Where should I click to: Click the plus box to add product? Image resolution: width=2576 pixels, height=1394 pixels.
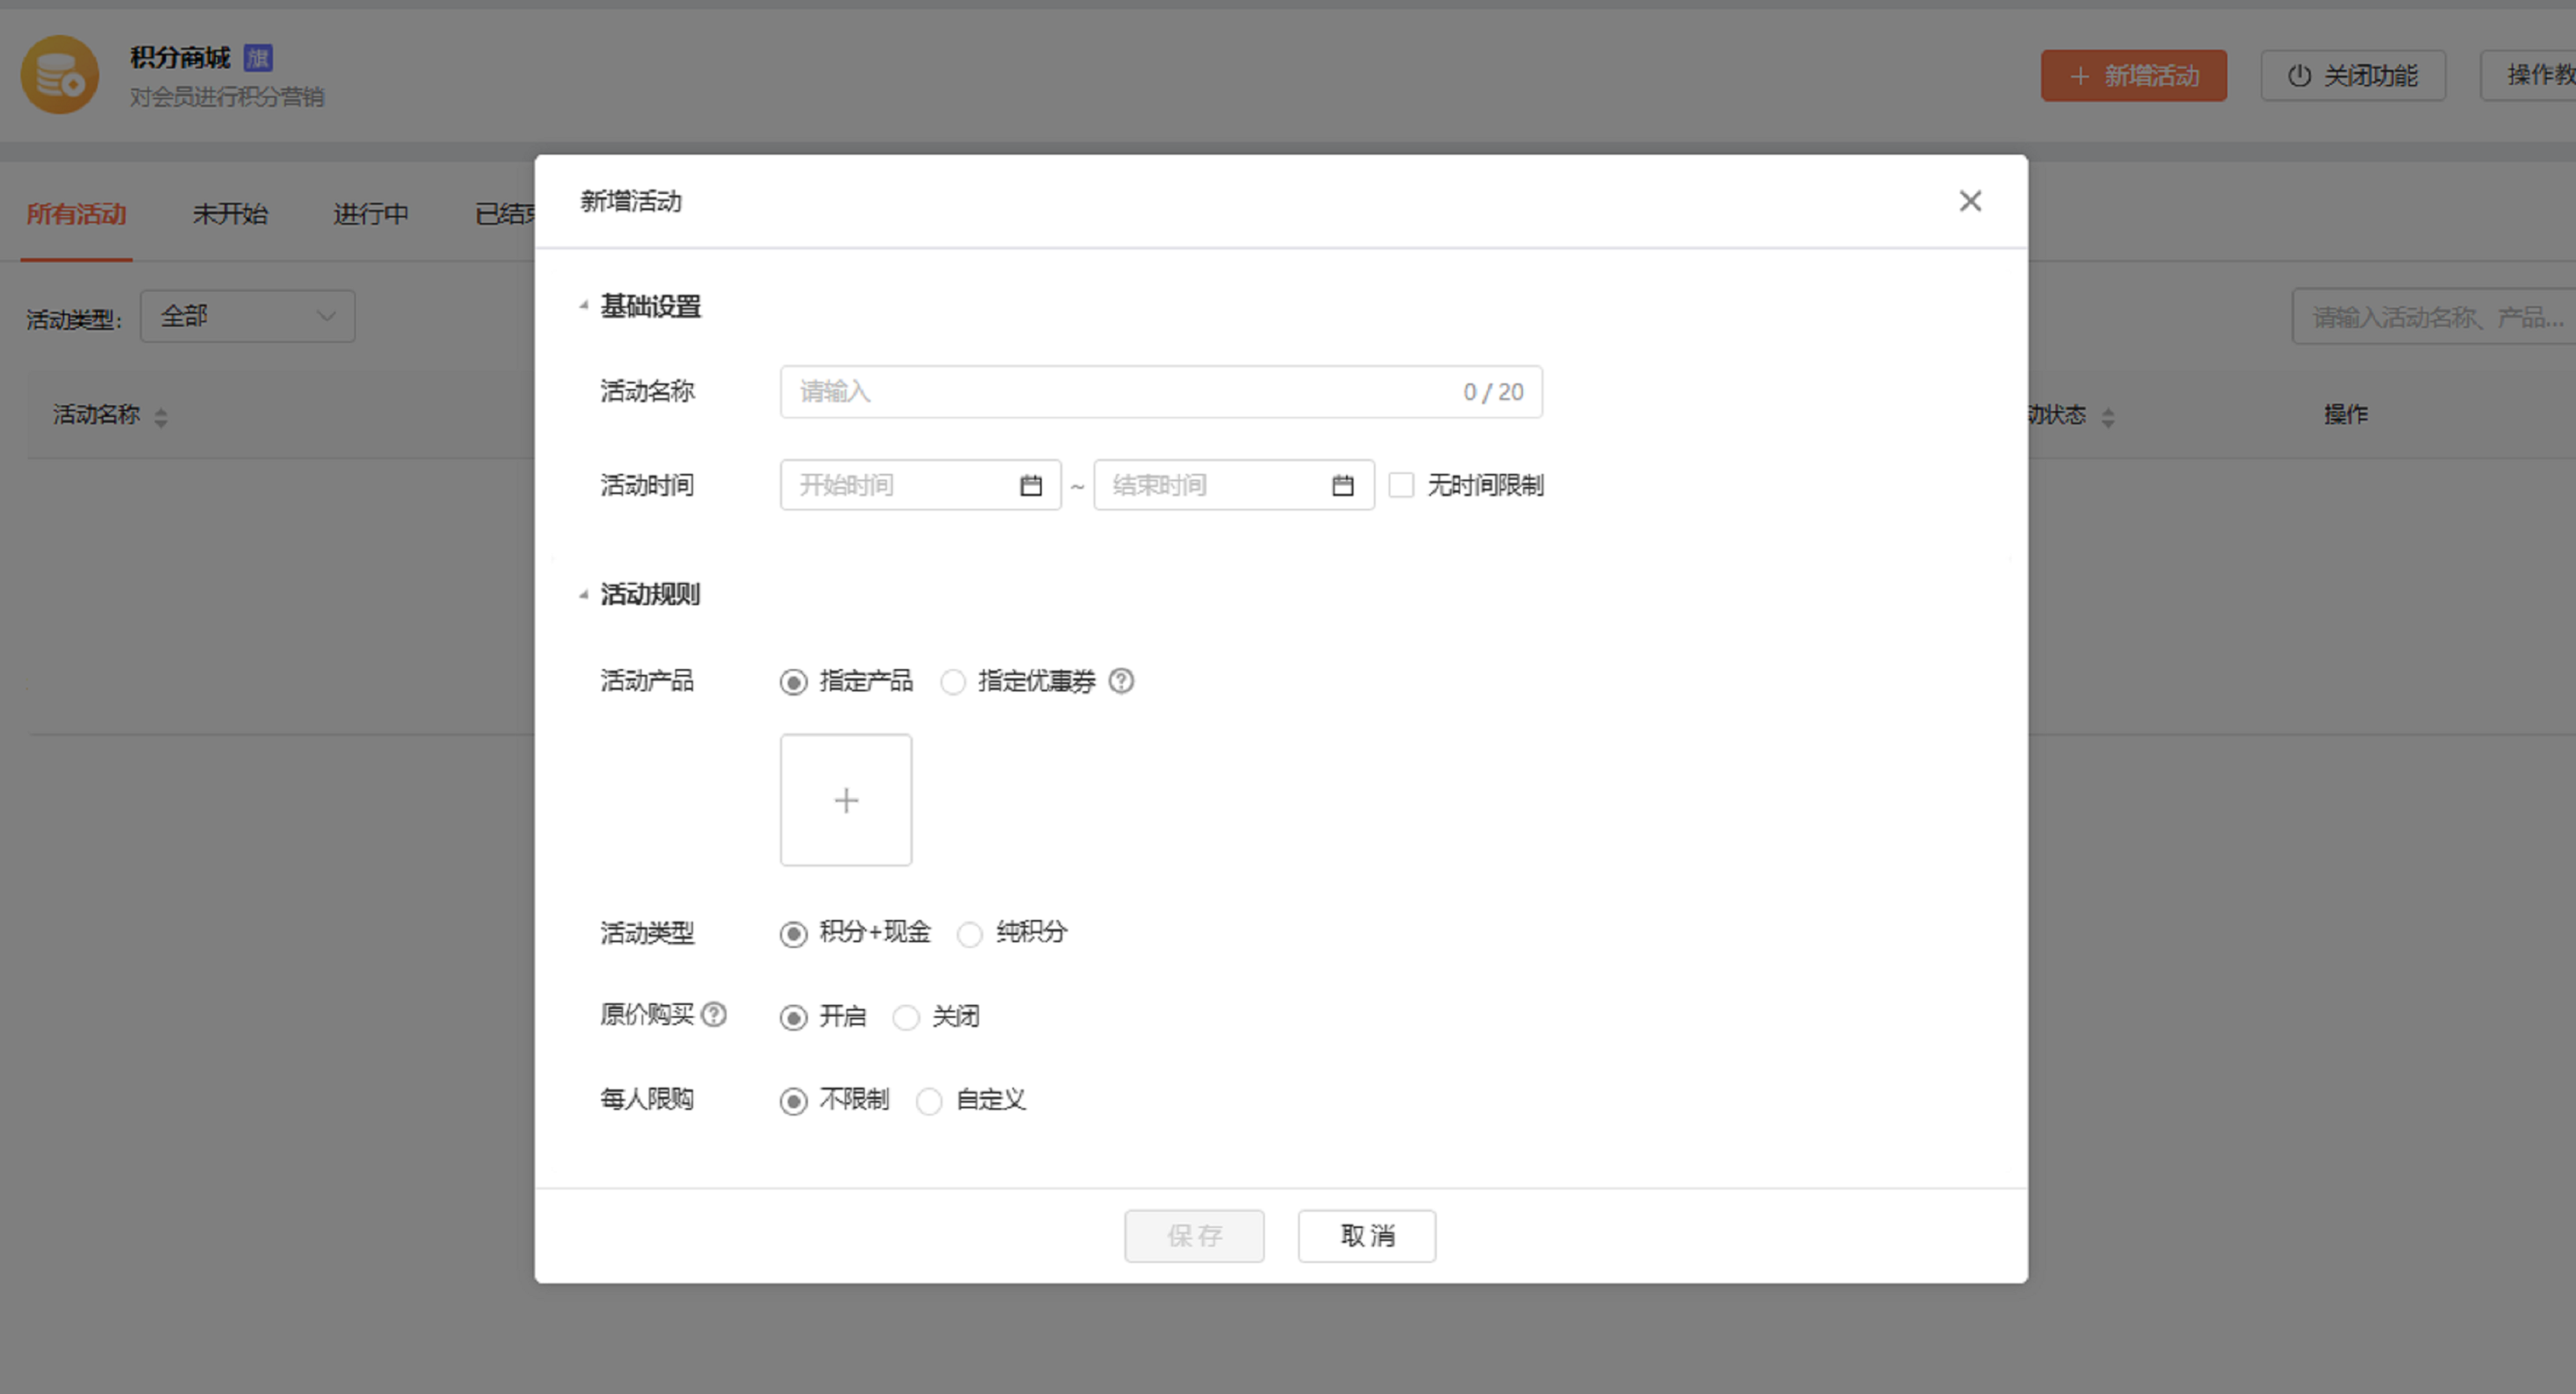[845, 800]
